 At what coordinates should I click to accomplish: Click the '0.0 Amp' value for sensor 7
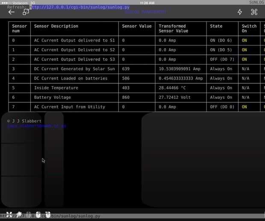tap(167, 107)
